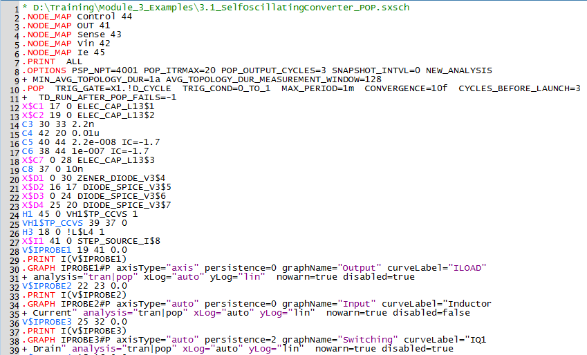Click the V$IPROBE1 probe name
This screenshot has width=587, height=355.
coord(47,250)
